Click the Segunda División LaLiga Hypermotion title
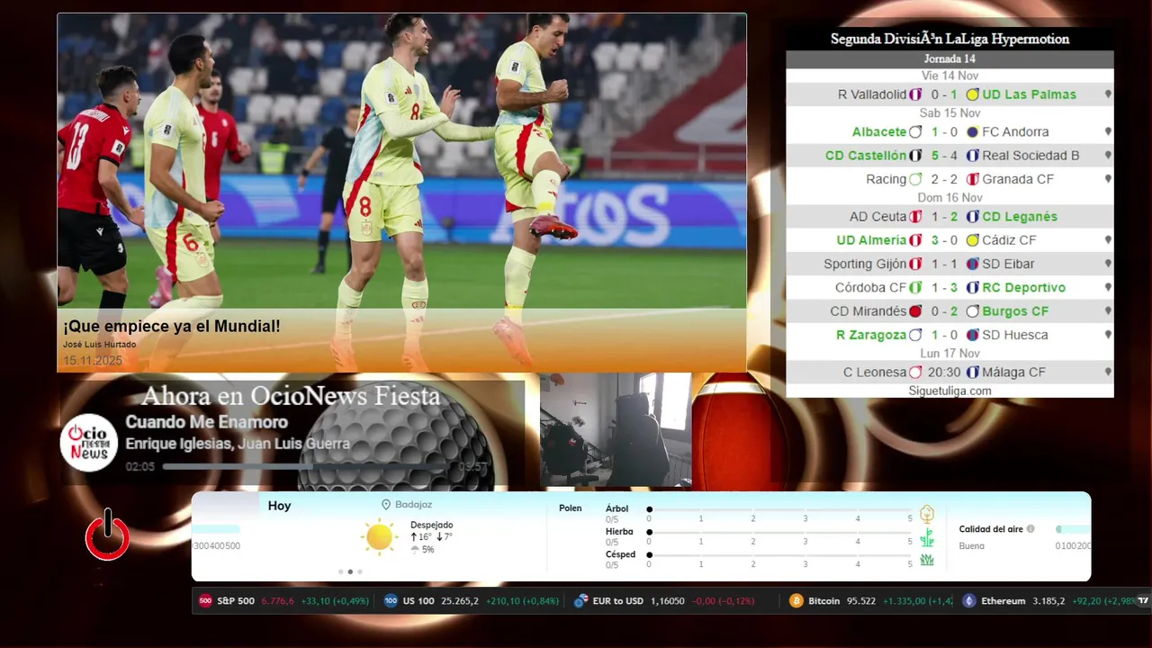This screenshot has height=648, width=1152. click(949, 39)
